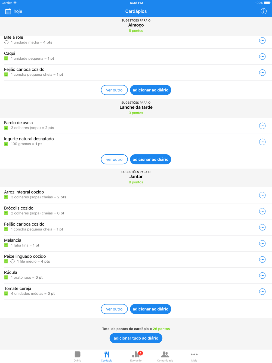Switch to the Diário tab
This screenshot has height=363, width=272.
click(78, 356)
